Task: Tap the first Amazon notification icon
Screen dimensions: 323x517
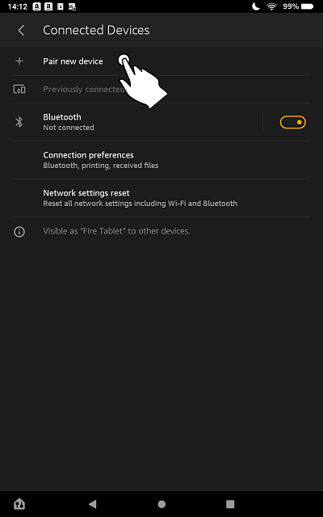Action: coord(36,6)
